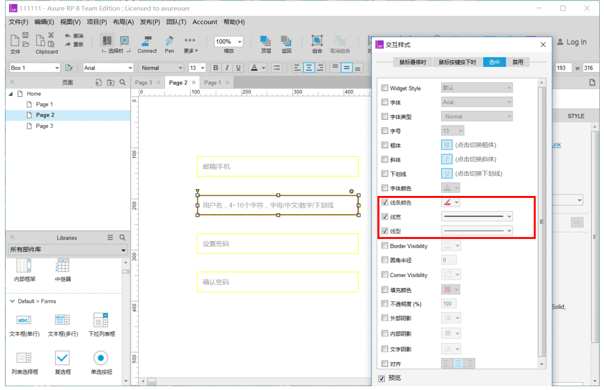
Task: Uncheck the 线宽 checkbox
Action: pos(385,216)
